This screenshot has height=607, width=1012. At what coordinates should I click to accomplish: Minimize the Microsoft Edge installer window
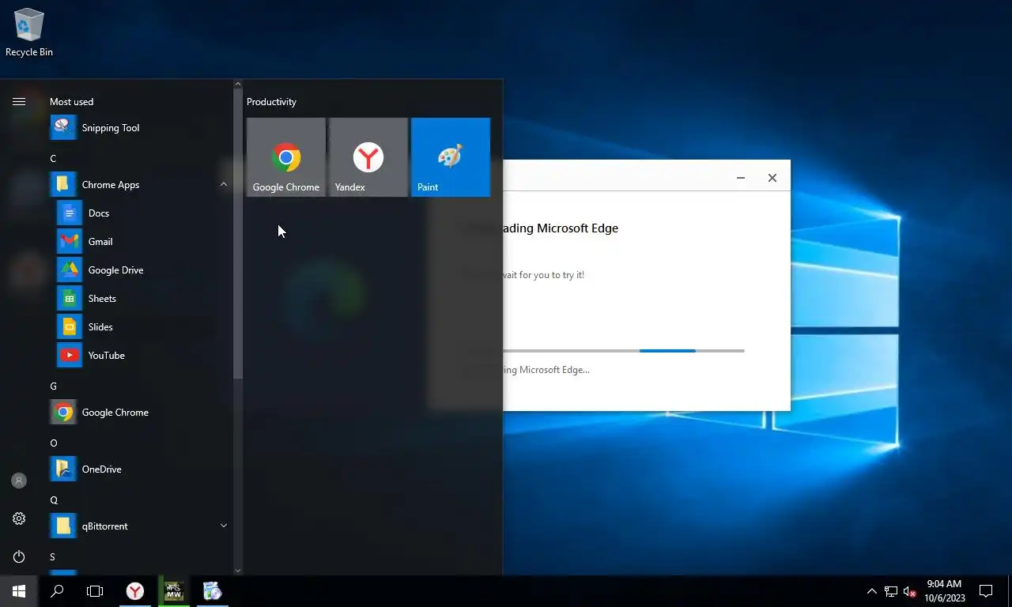coord(741,178)
